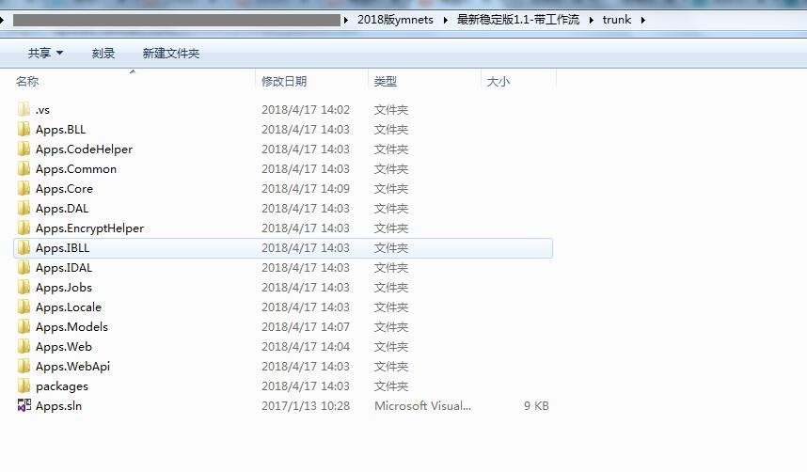Click the Apps.Web folder icon
807x472 pixels.
click(x=24, y=346)
